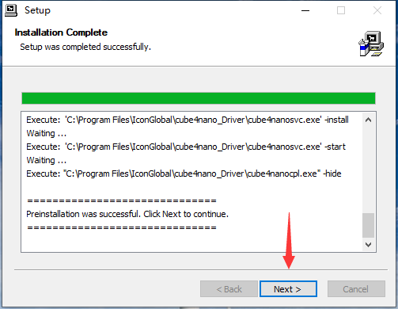Click the disabled Back button
The width and height of the screenshot is (398, 309).
[229, 289]
